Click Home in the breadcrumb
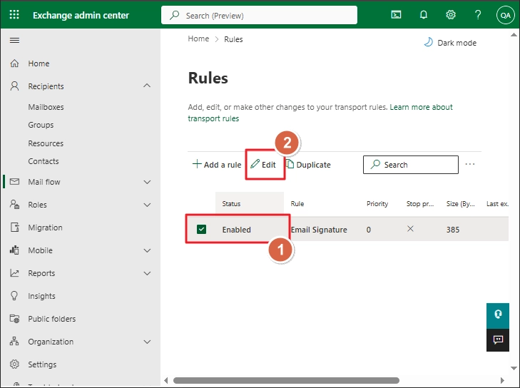 tap(198, 39)
